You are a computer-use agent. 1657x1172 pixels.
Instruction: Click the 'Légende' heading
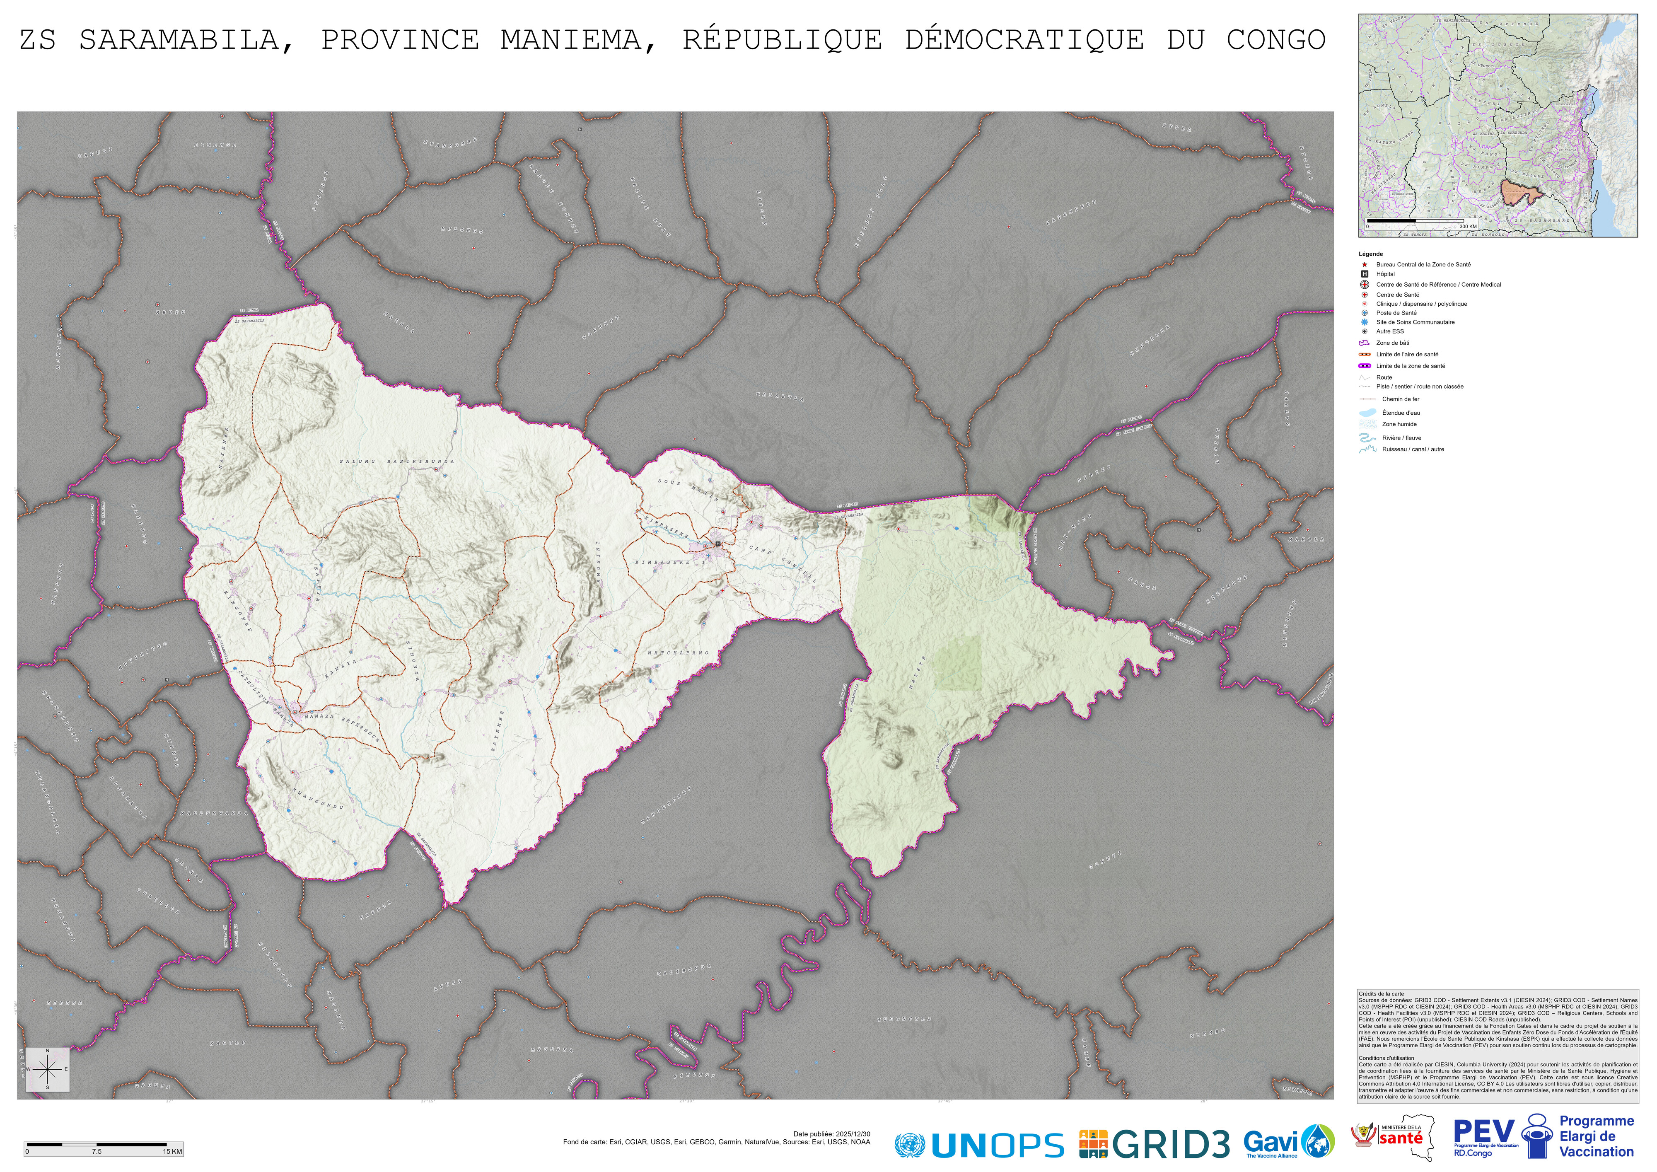[1370, 254]
